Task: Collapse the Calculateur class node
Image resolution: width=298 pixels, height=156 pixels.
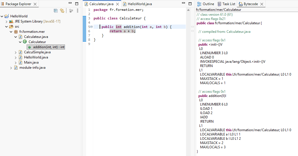Action: click(20, 42)
